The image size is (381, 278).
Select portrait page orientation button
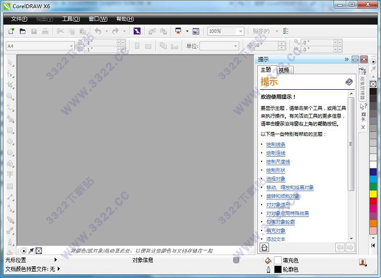point(137,46)
